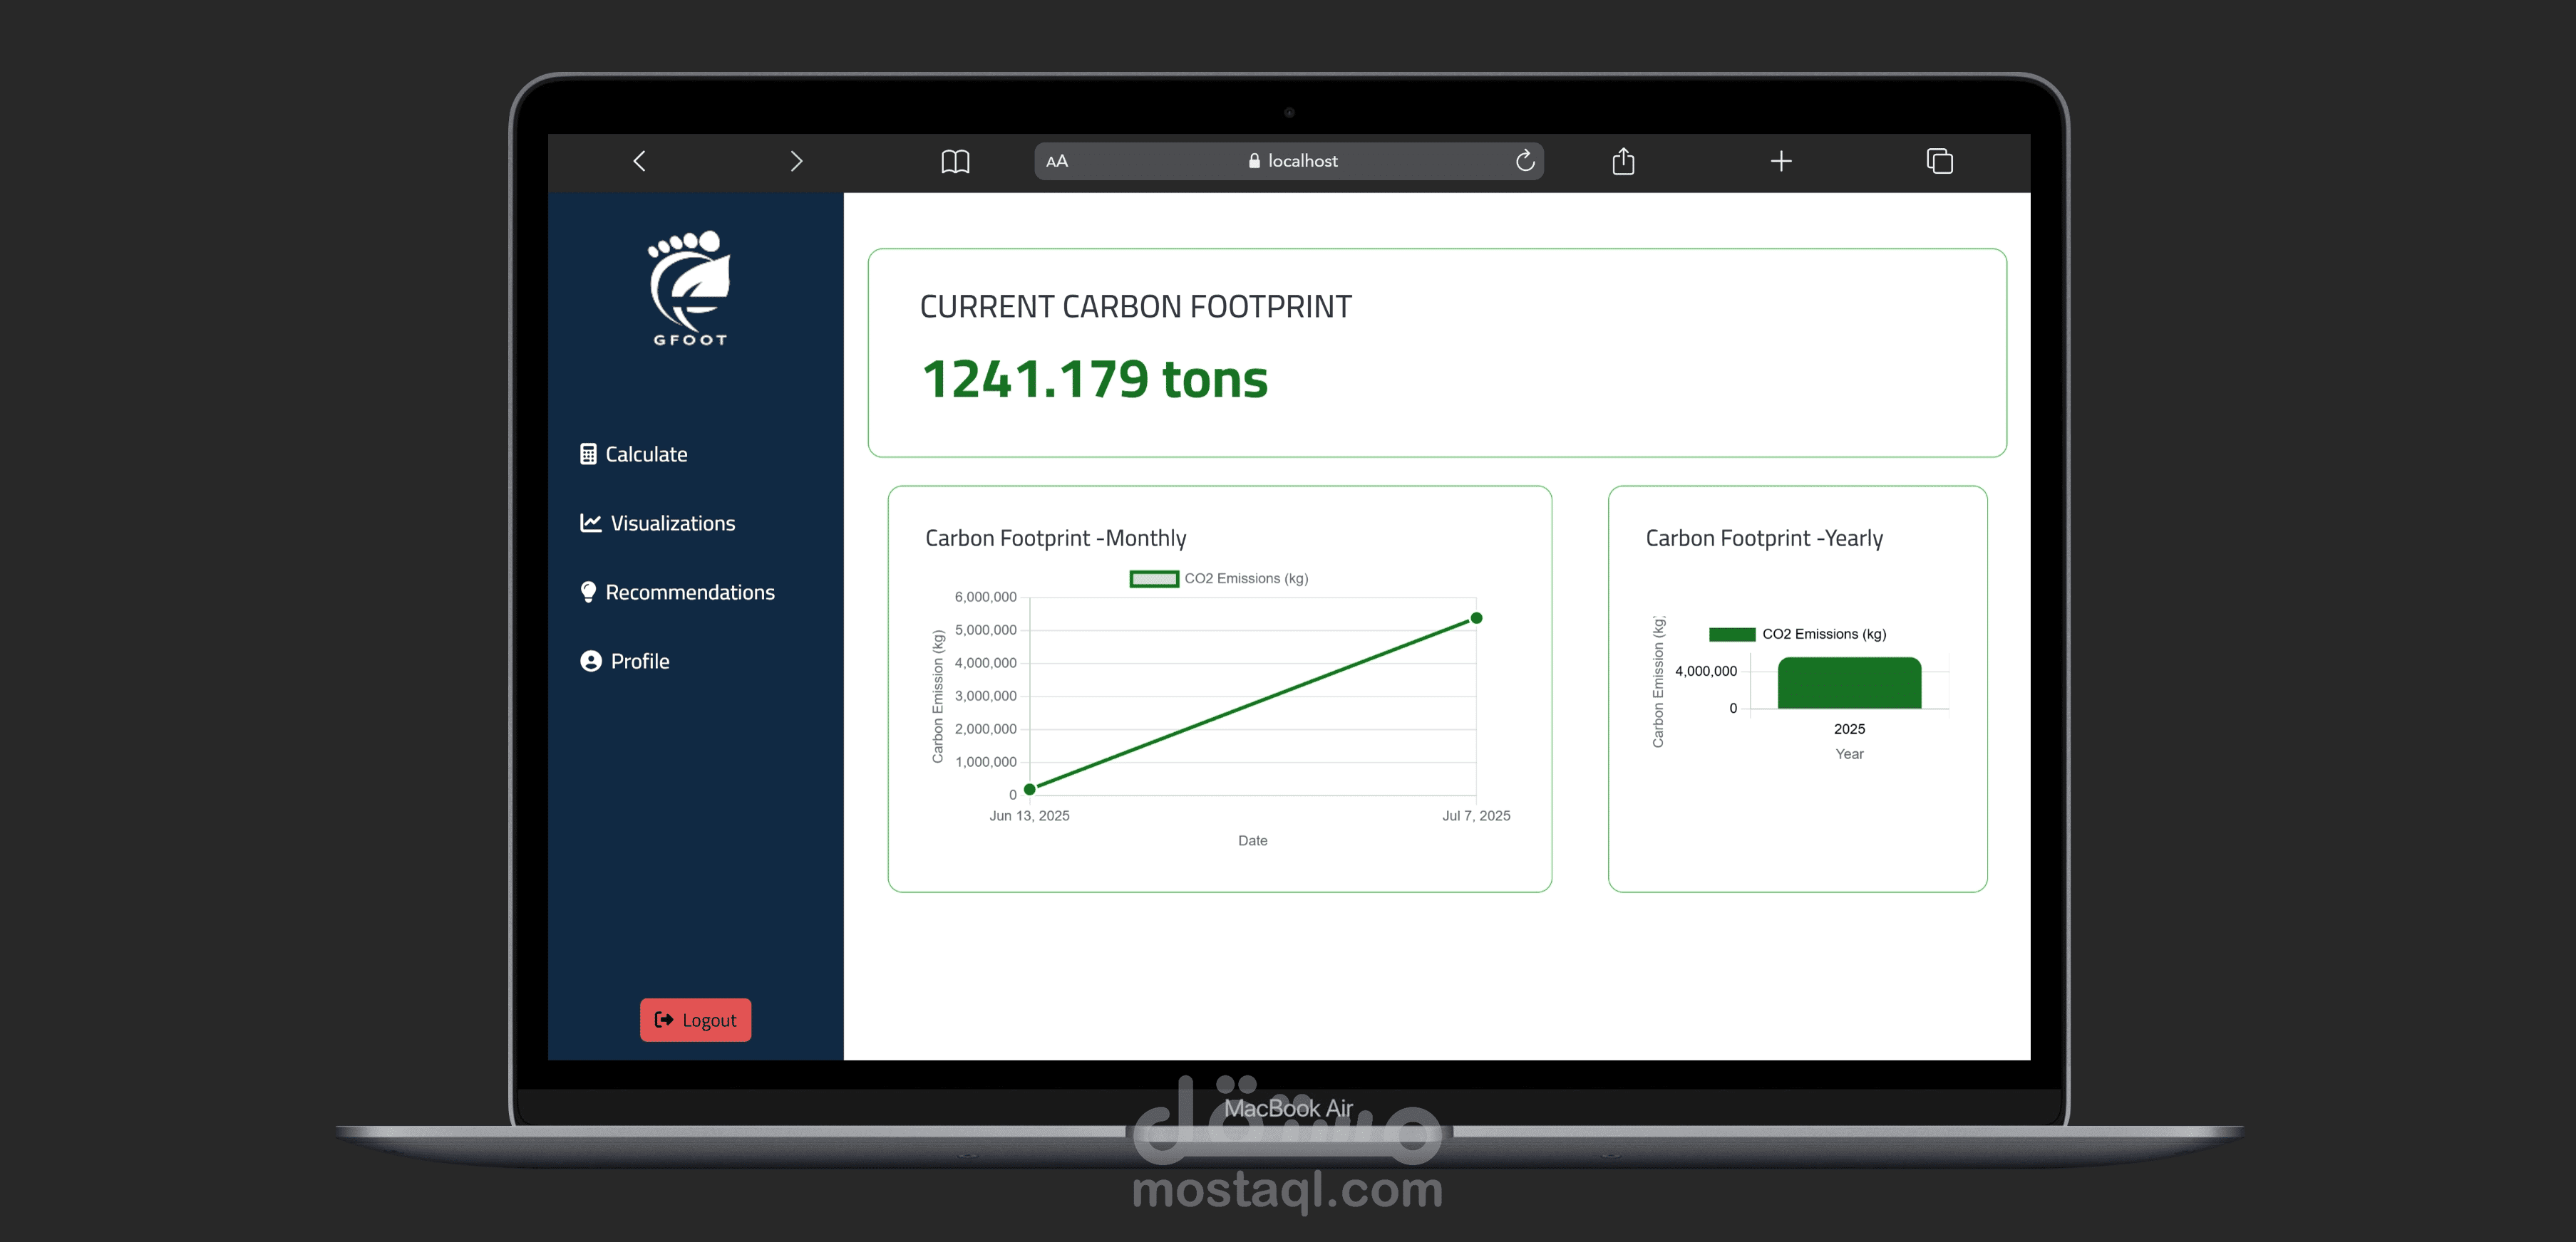Click the browser forward arrow
The image size is (2576, 1242).
click(x=796, y=161)
